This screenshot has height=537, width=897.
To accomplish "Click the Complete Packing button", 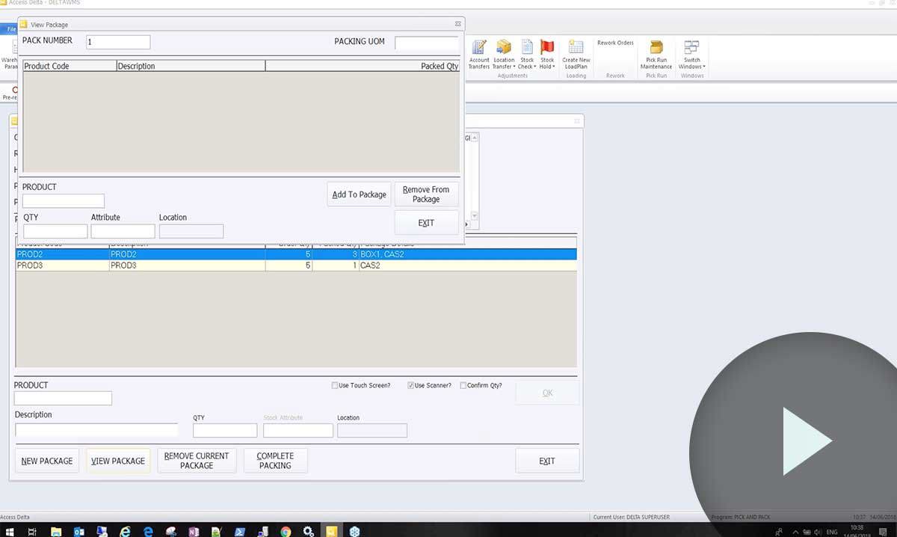I will point(275,461).
